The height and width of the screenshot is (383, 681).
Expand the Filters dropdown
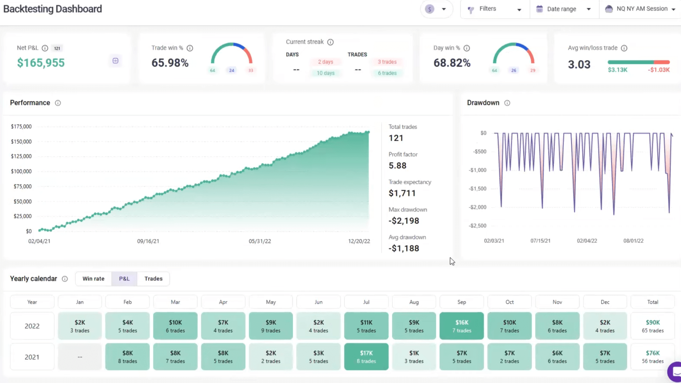[494, 9]
